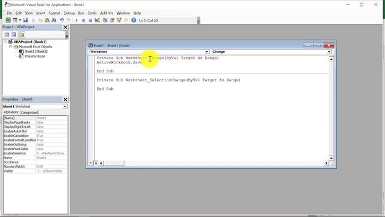Open the Help question mark icon
This screenshot has width=385, height=217.
[134, 20]
